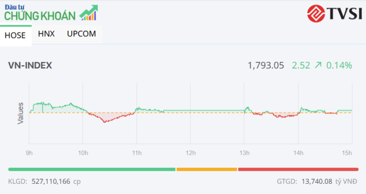The height and width of the screenshot is (194, 366).
Task: Click the TVSI logo
Action: pyautogui.click(x=334, y=13)
